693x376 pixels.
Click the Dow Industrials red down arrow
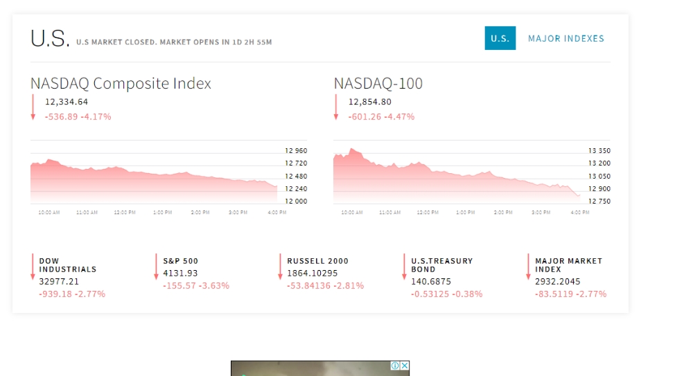click(33, 267)
